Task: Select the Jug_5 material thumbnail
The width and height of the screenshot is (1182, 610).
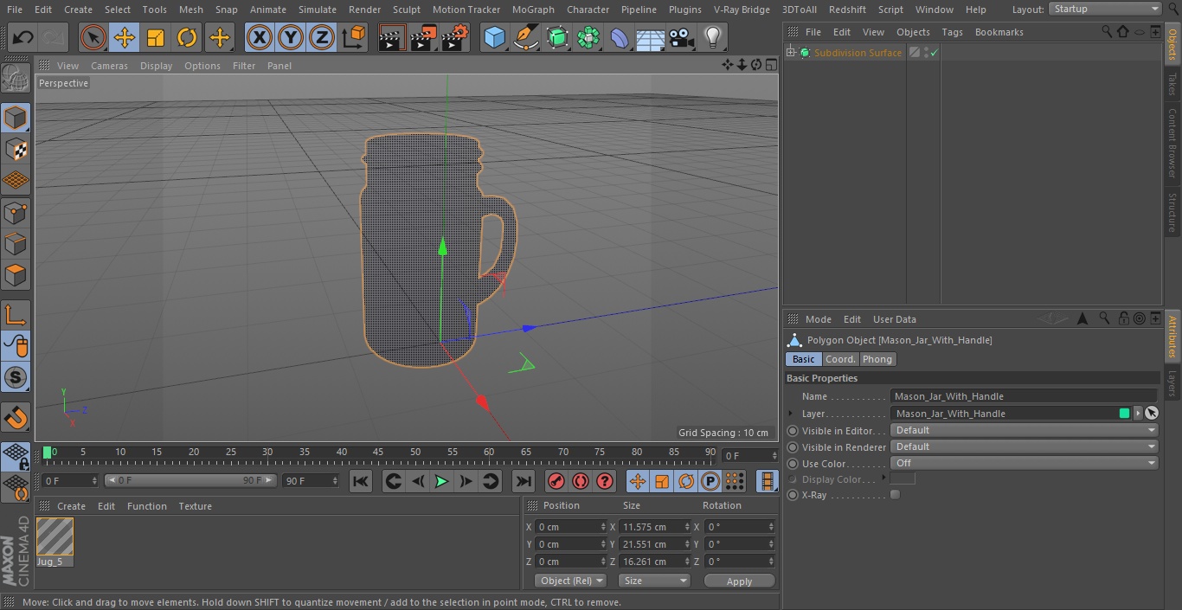Action: click(x=55, y=537)
